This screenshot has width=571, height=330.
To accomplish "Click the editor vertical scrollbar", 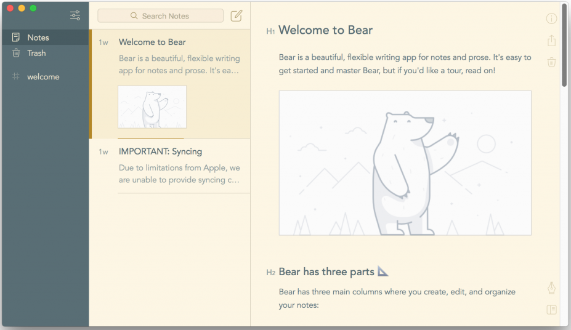I will coord(564,46).
